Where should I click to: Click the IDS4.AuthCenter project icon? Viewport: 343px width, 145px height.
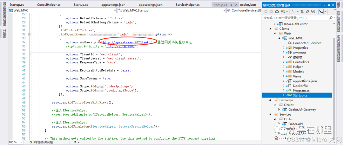pos(280,24)
